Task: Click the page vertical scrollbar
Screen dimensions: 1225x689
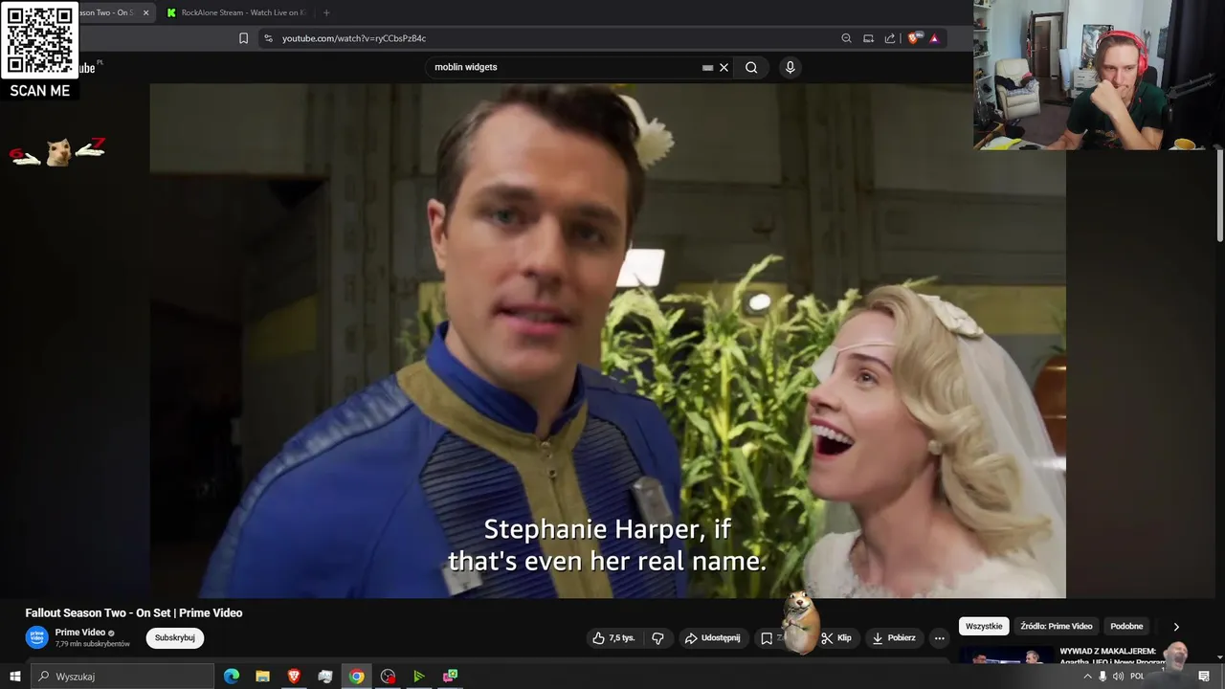Action: click(1220, 196)
